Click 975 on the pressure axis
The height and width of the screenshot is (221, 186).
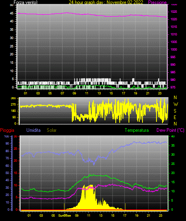173,87
